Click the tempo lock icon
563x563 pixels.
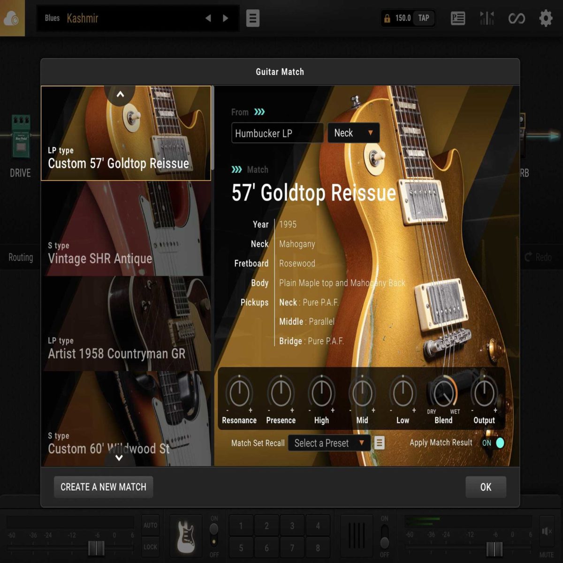[387, 18]
